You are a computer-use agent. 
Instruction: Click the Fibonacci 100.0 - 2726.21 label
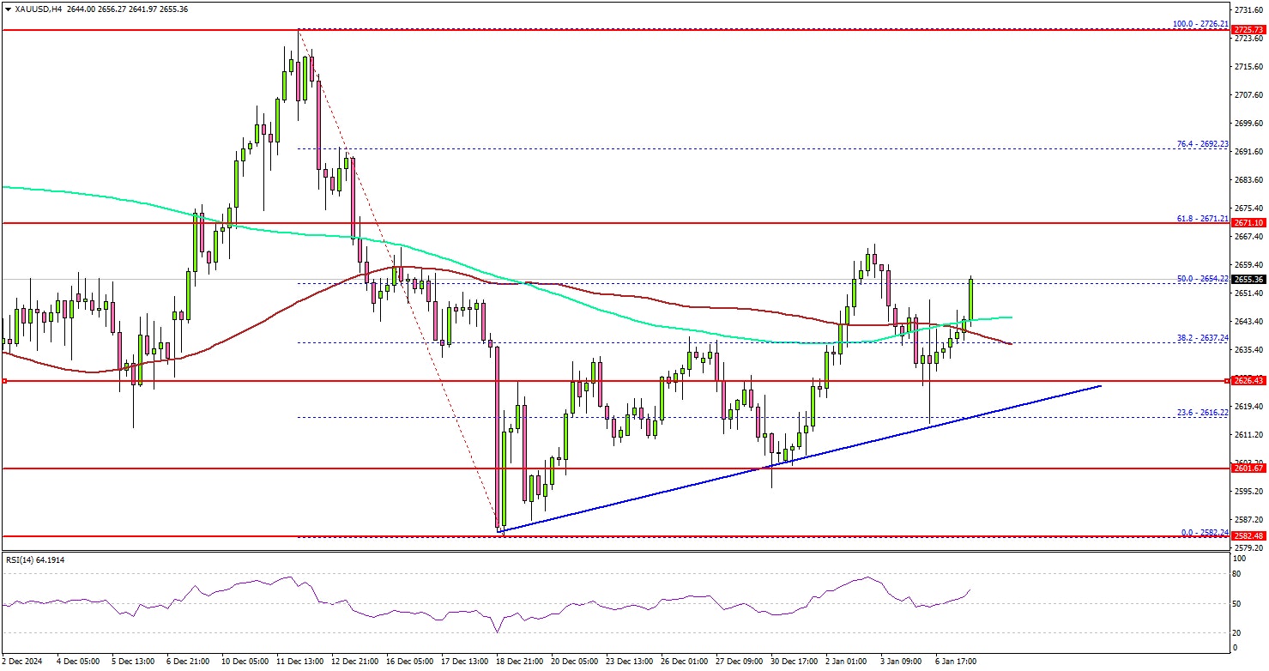[1200, 25]
